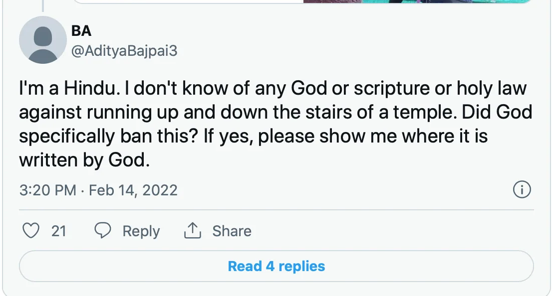Image resolution: width=552 pixels, height=296 pixels.
Task: Click the default gray profile avatar
Action: click(x=43, y=40)
